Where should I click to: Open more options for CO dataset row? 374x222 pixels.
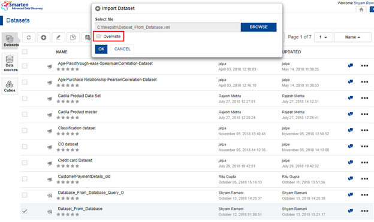tap(364, 147)
